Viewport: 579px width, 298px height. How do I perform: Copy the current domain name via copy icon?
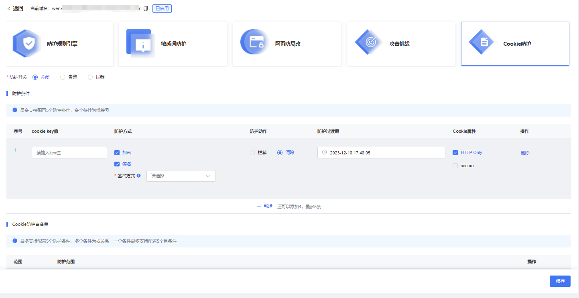pyautogui.click(x=146, y=8)
